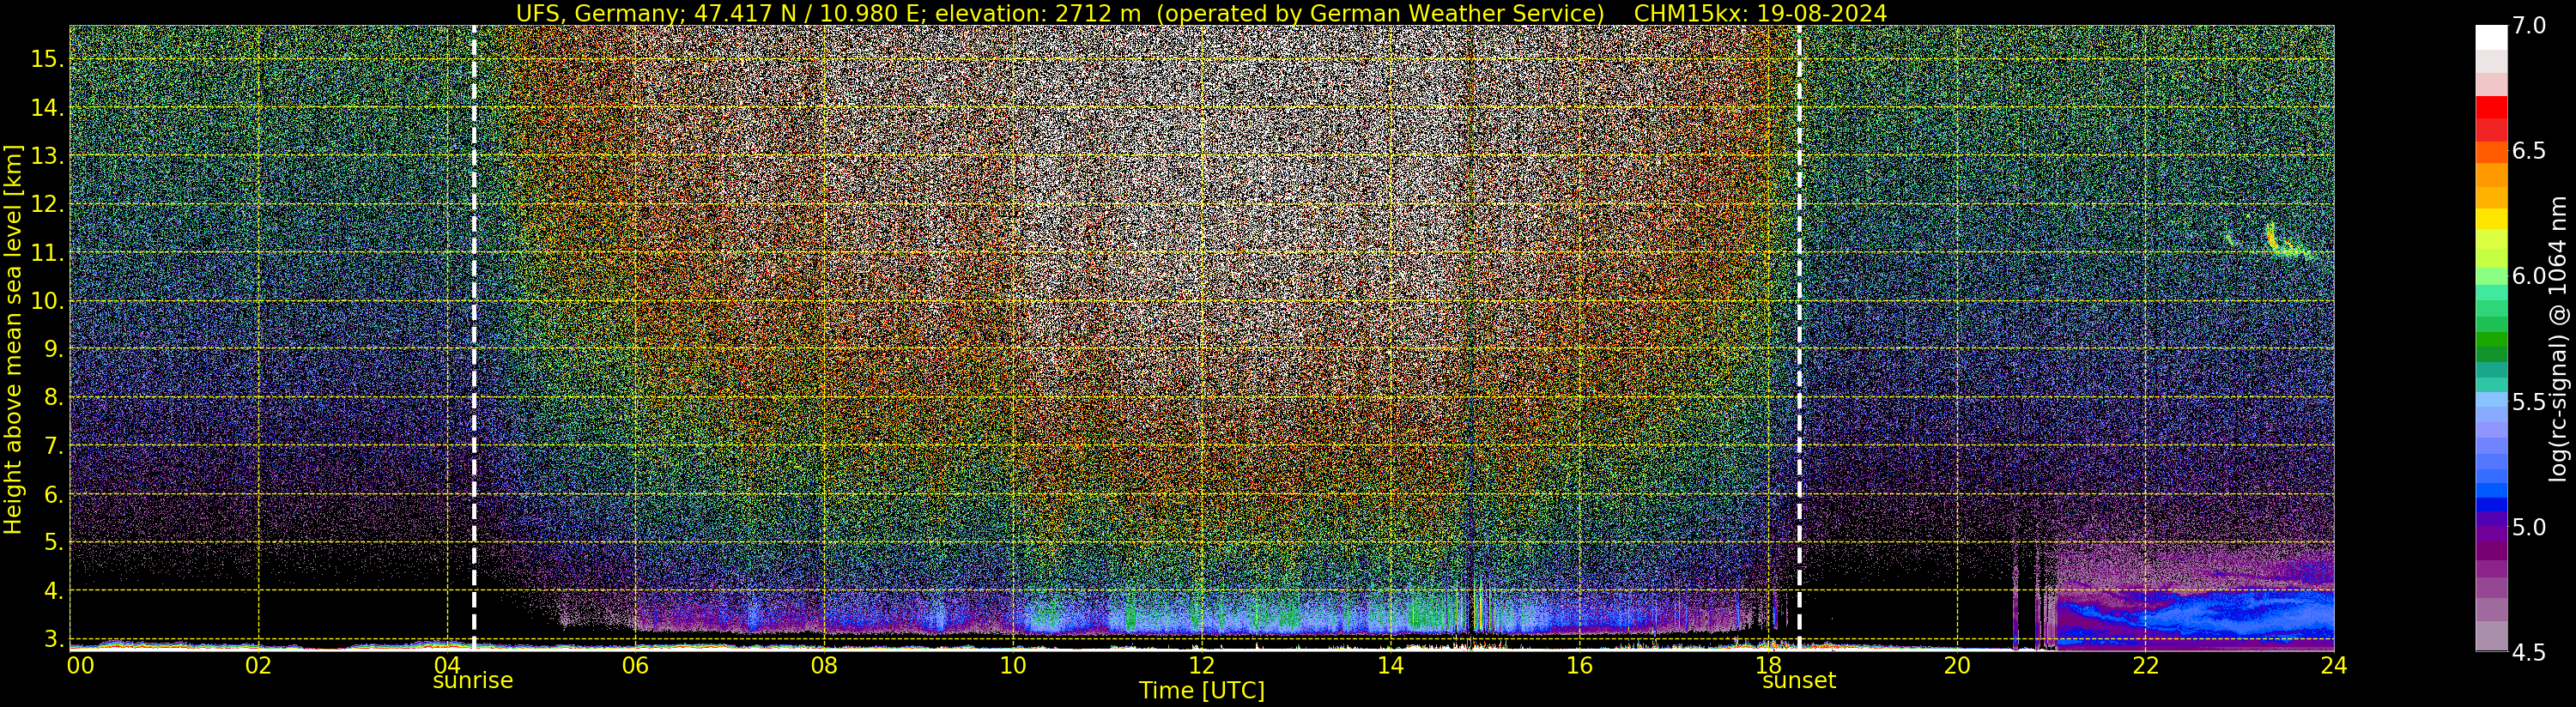This screenshot has width=2576, height=707.
Task: Click the 'Height above mean sea level [km]' axis label
Action: click(x=13, y=339)
